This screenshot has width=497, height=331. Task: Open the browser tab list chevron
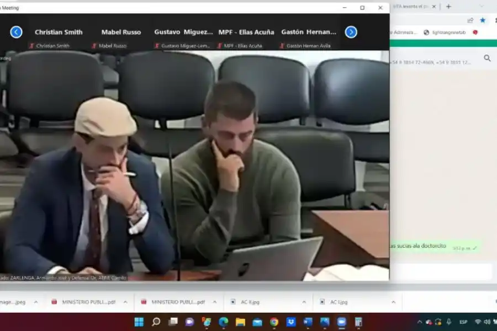coord(481,6)
